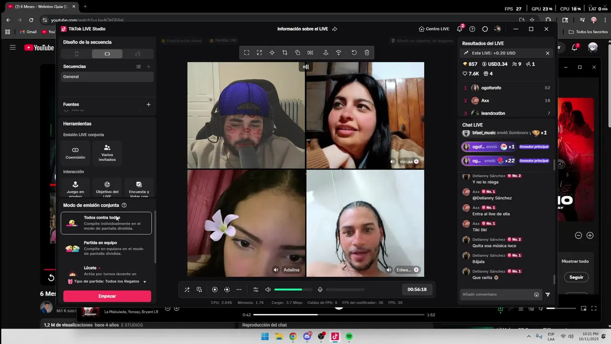Flip source horizontally with mirror icon

[x=310, y=53]
